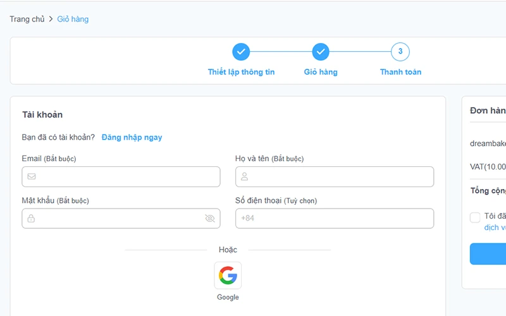Click the blue submit button in order panel

[488, 254]
